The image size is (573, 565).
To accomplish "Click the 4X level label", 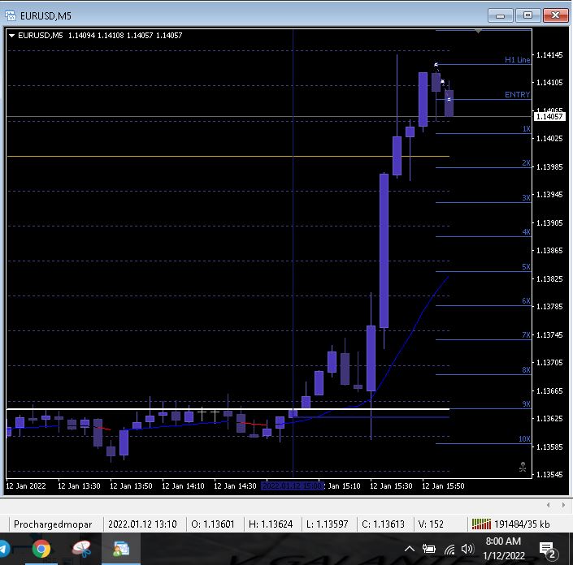I will [x=526, y=232].
